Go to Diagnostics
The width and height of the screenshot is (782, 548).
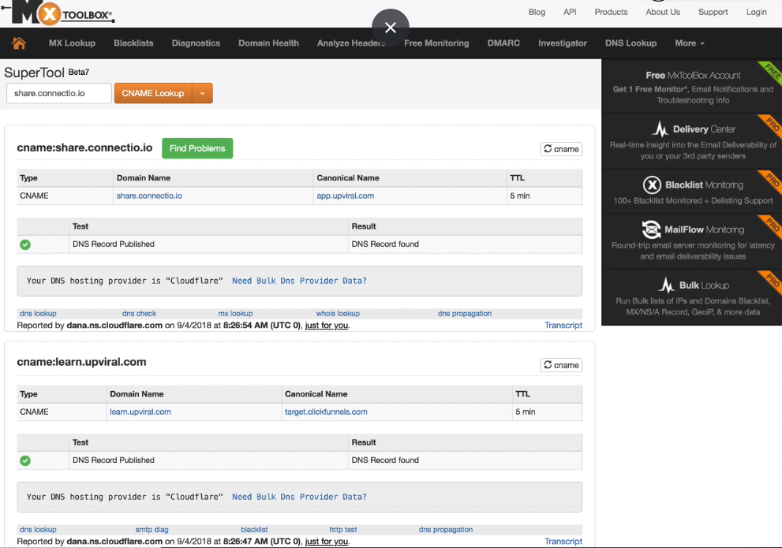click(x=196, y=43)
